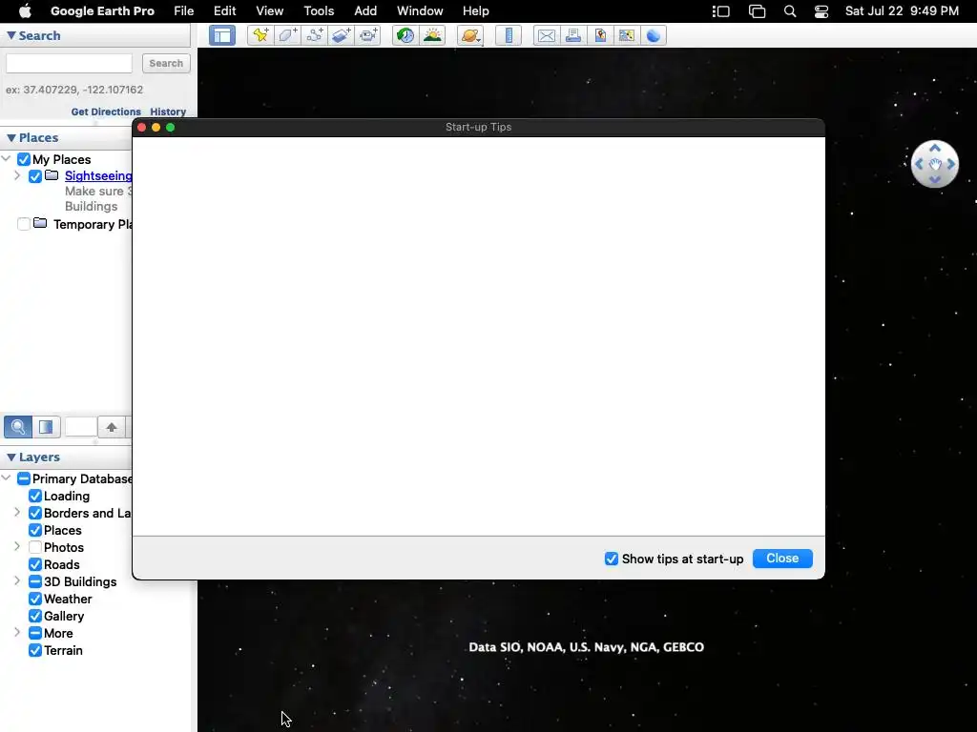Viewport: 977px width, 732px height.
Task: Open macOS Spotlight search icon
Action: (x=789, y=11)
